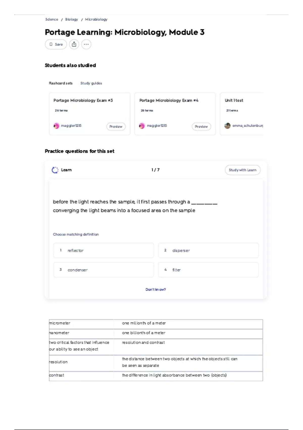Viewport: 303px width, 430px height.
Task: Open Science breadcrumb link
Action: pos(52,19)
